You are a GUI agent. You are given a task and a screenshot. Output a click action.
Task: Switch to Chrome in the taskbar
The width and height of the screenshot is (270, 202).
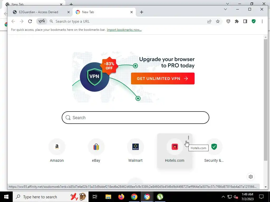pos(134,197)
